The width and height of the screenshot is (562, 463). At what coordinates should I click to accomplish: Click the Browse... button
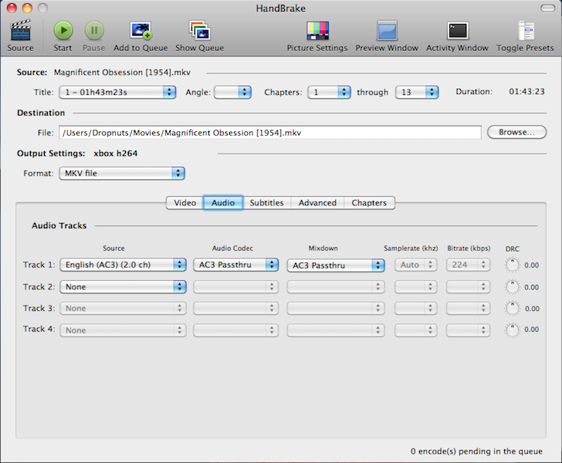click(517, 132)
